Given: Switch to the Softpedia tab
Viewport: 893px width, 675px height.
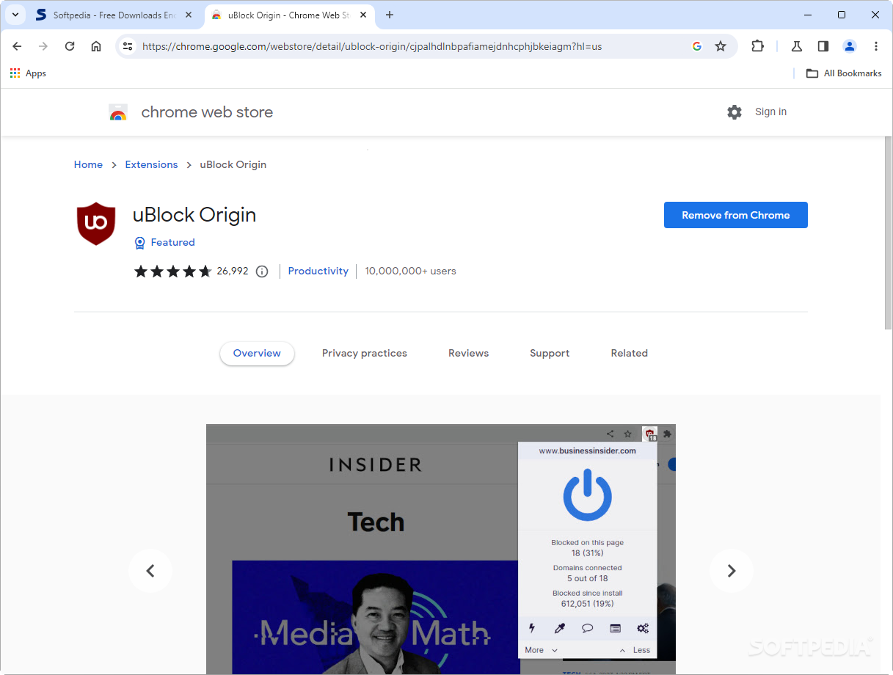Looking at the screenshot, I should tap(114, 15).
